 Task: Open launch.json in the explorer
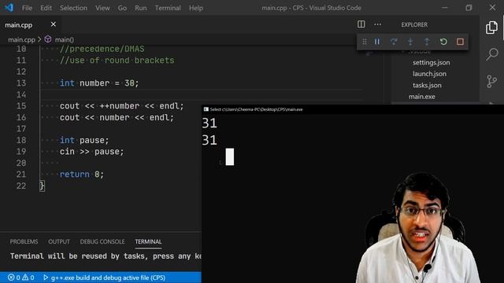tap(429, 74)
